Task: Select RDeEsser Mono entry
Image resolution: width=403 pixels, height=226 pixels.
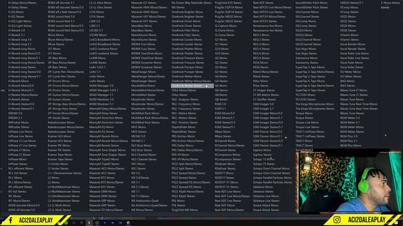Action: [x=225, y=164]
